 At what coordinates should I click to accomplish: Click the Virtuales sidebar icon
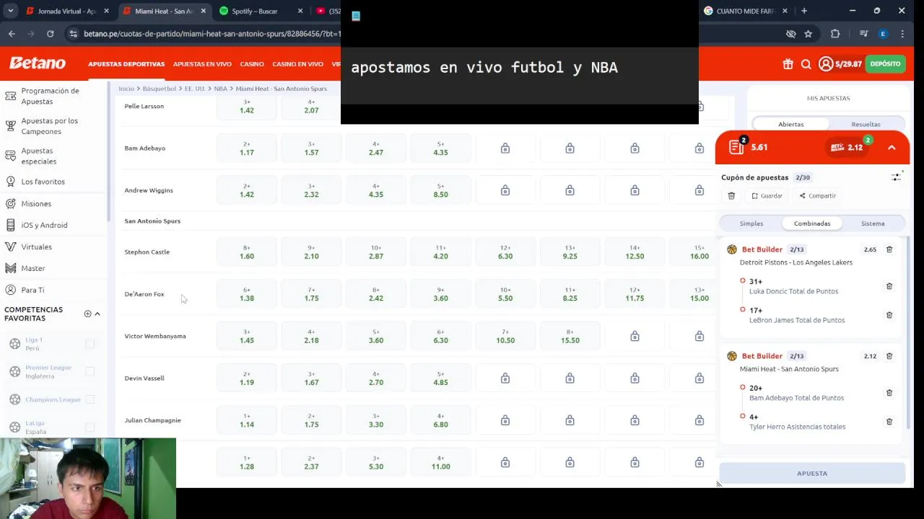pyautogui.click(x=10, y=247)
